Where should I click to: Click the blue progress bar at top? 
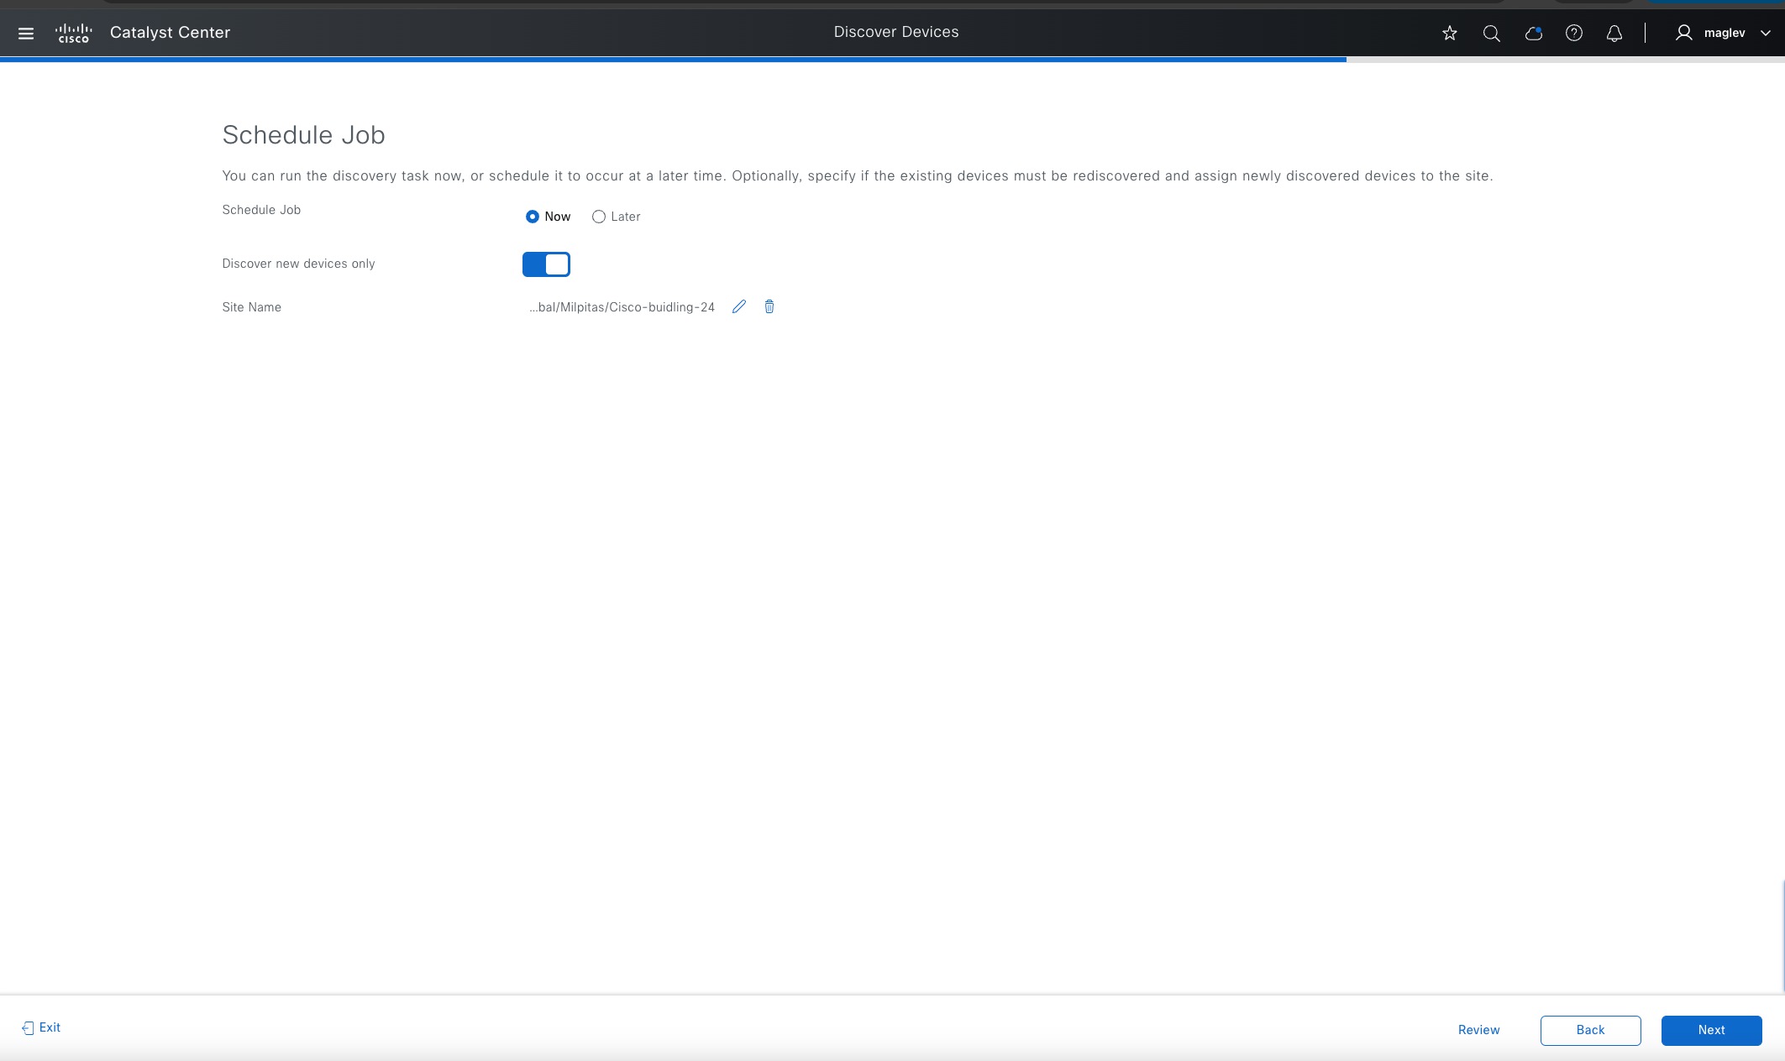672,60
